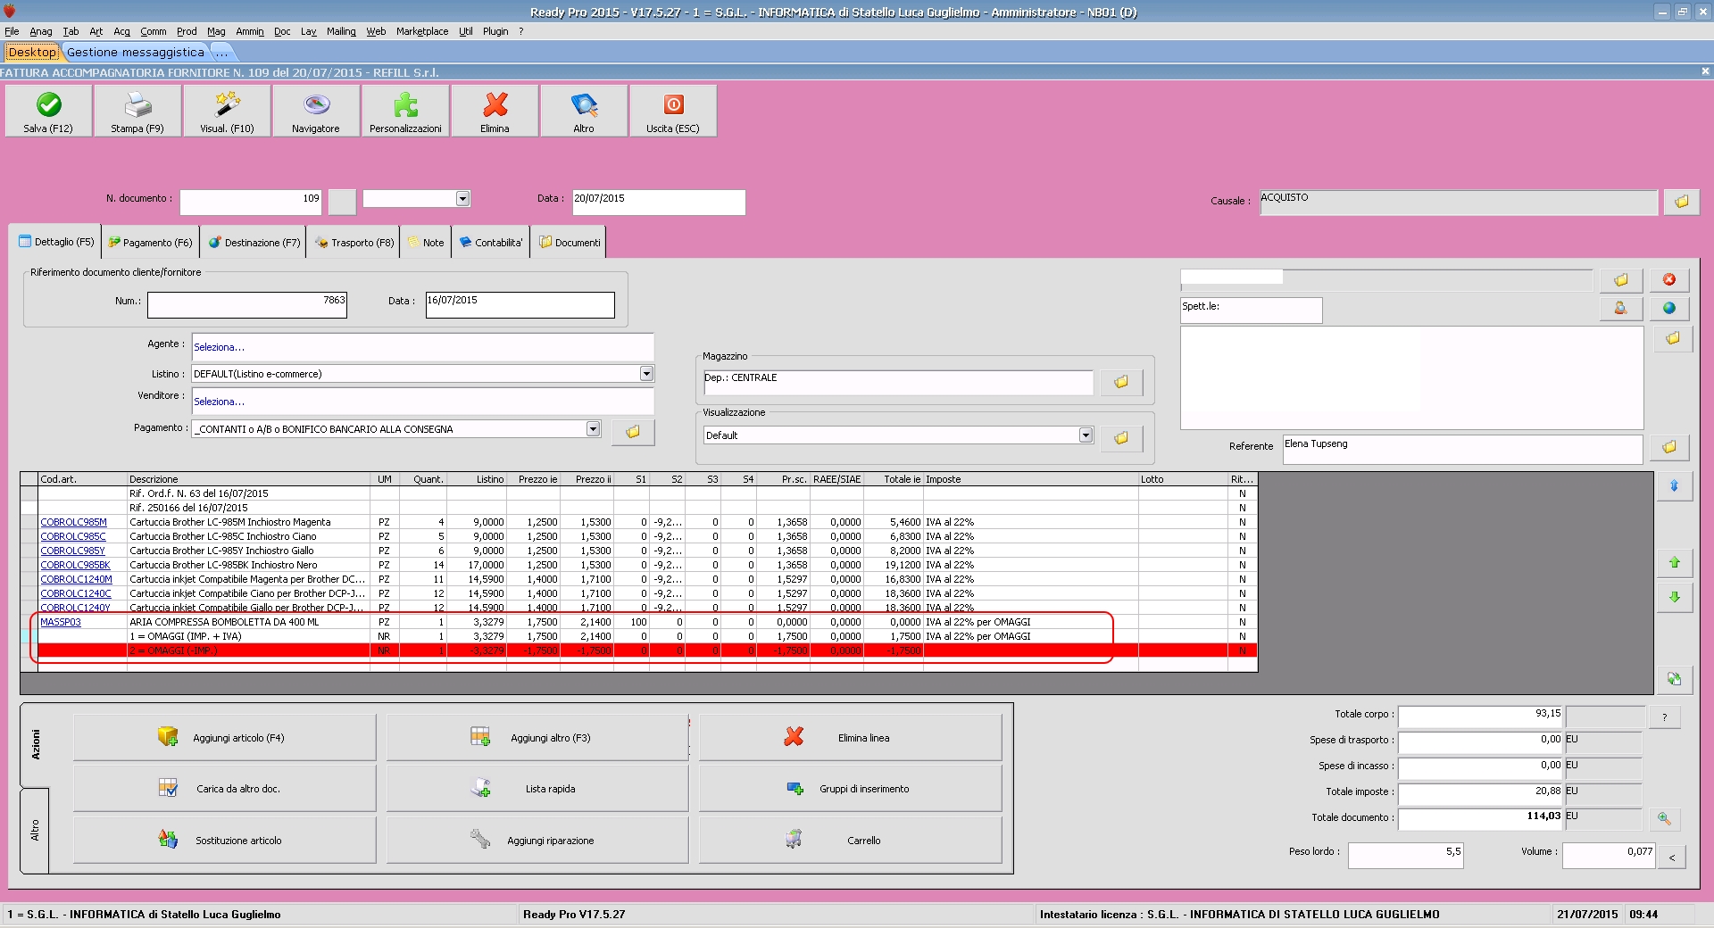The width and height of the screenshot is (1714, 928).
Task: Switch to the Desktop tab
Action: click(x=32, y=53)
